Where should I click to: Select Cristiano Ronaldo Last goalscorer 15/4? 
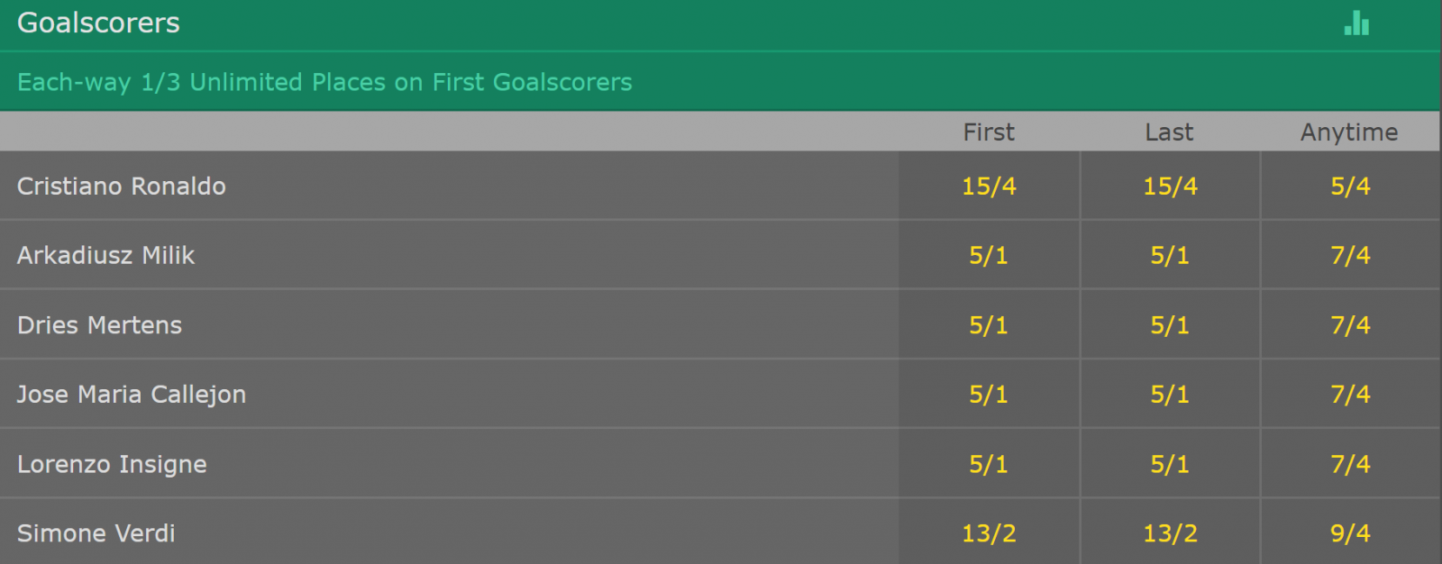1170,186
